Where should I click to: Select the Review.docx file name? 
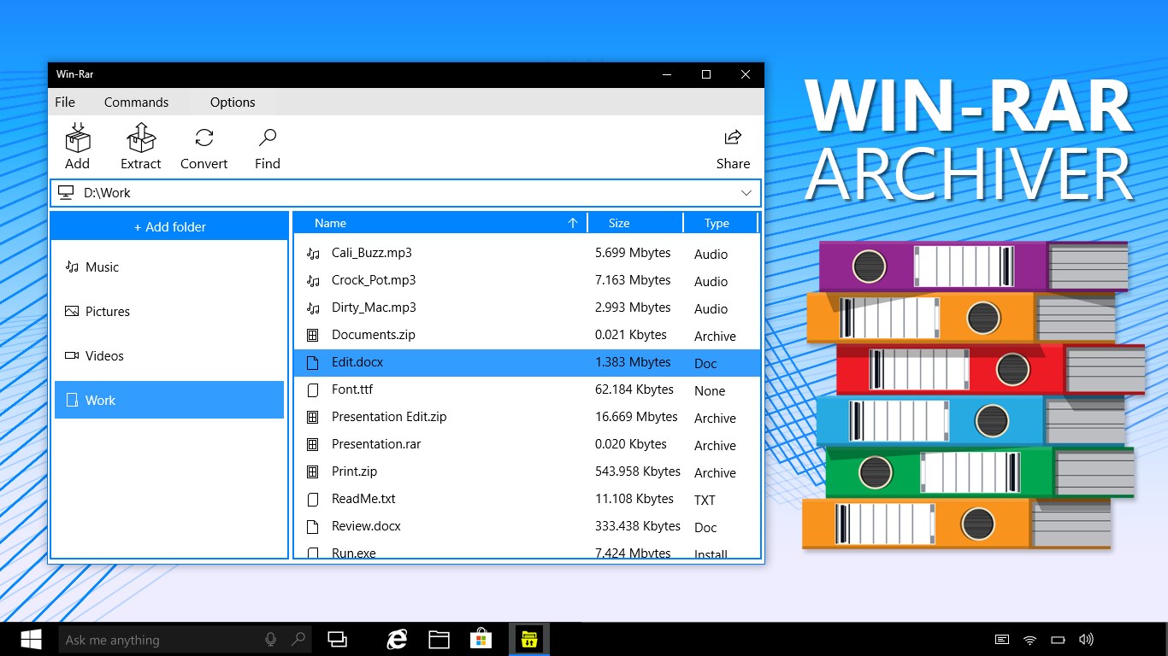click(366, 526)
